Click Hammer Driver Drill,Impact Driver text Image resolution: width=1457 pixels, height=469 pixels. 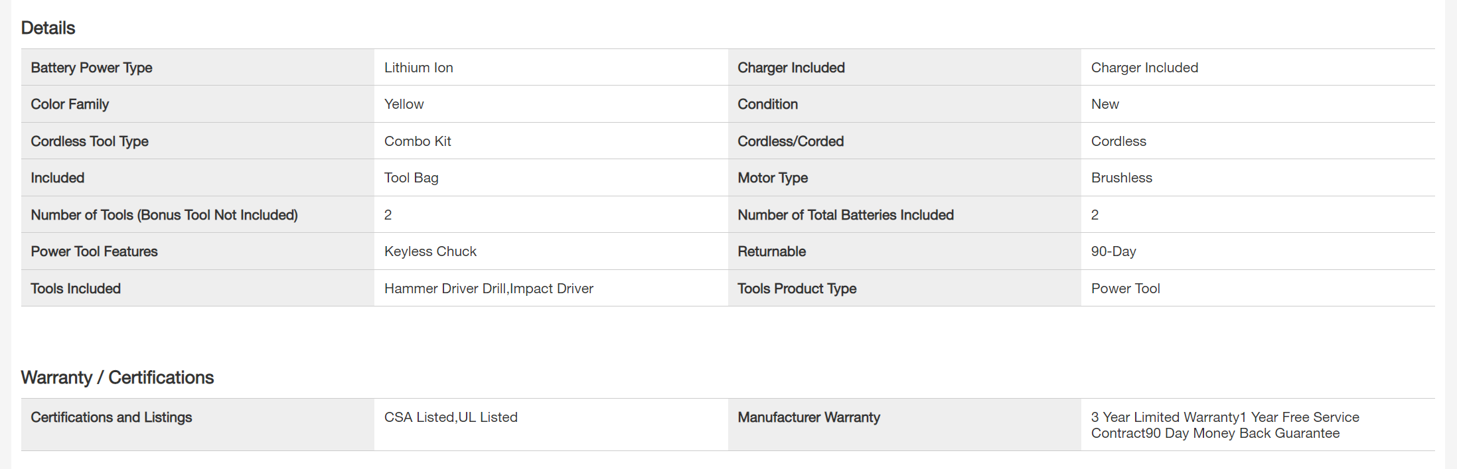click(489, 289)
